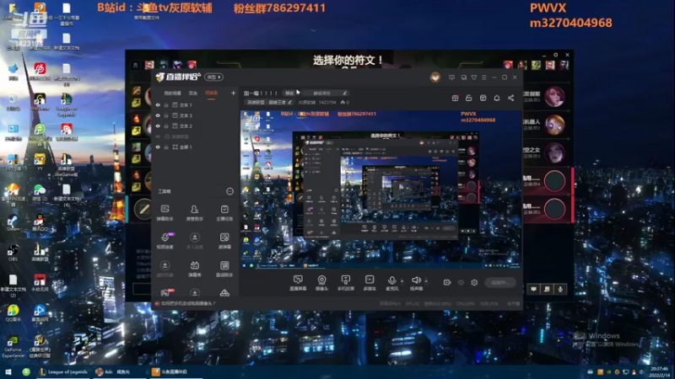Open streaming settings gear

pos(474,282)
